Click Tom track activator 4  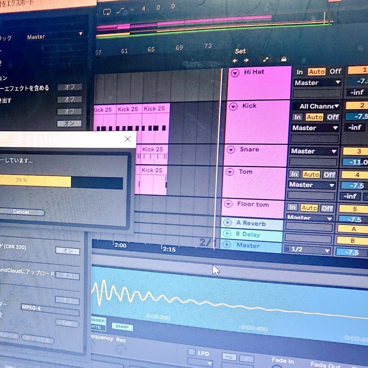coord(354,175)
